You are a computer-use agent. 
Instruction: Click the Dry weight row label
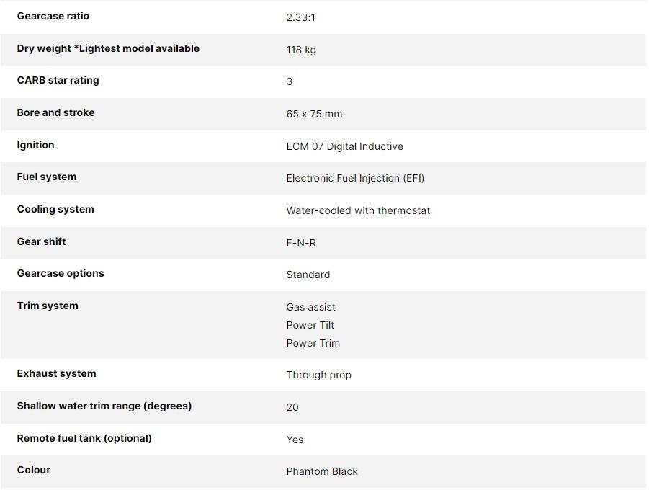(108, 48)
